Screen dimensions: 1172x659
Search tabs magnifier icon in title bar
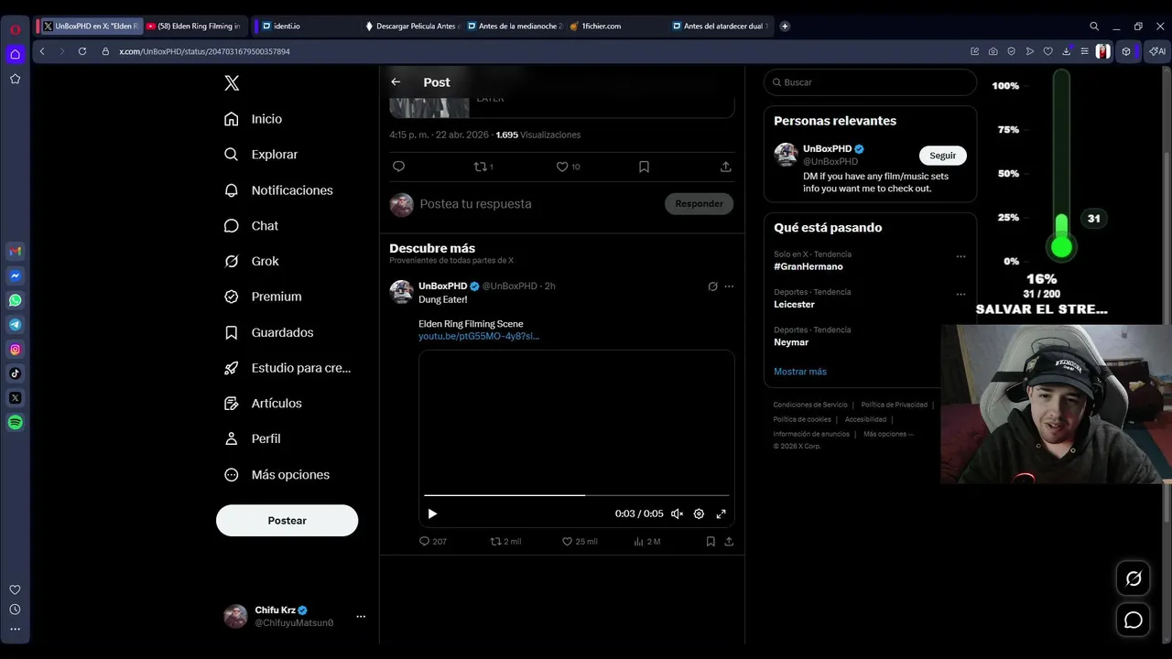(1094, 26)
